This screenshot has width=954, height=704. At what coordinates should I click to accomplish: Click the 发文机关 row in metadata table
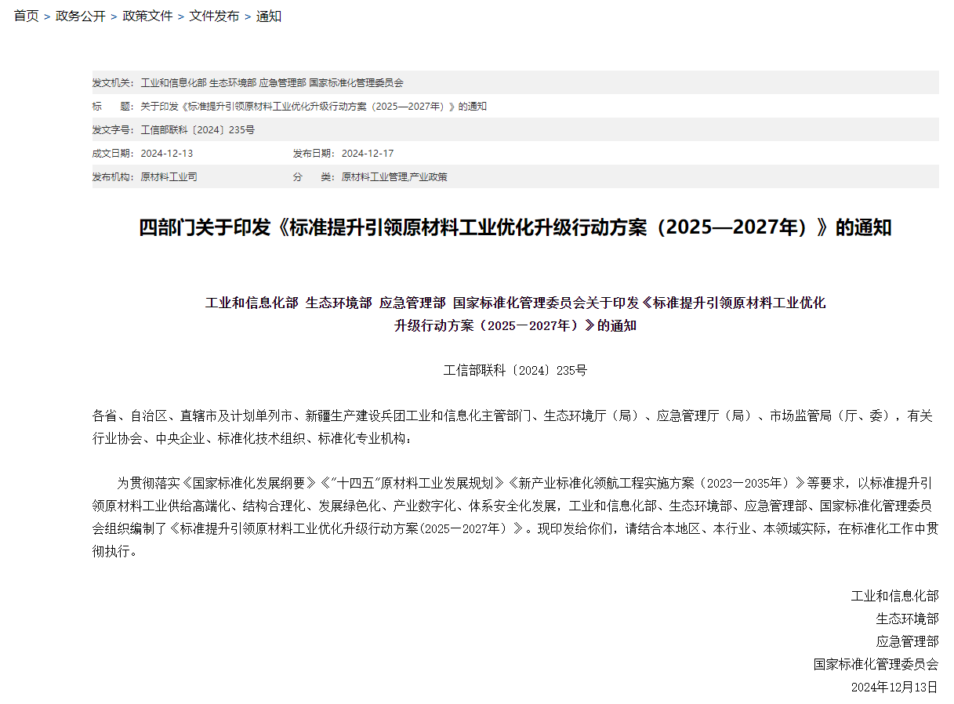point(272,82)
